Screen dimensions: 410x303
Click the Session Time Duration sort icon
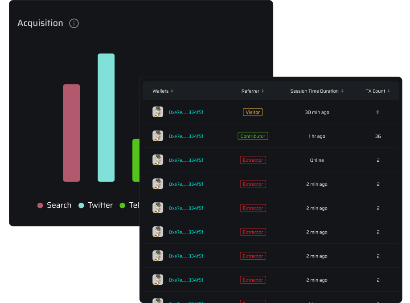pos(342,91)
